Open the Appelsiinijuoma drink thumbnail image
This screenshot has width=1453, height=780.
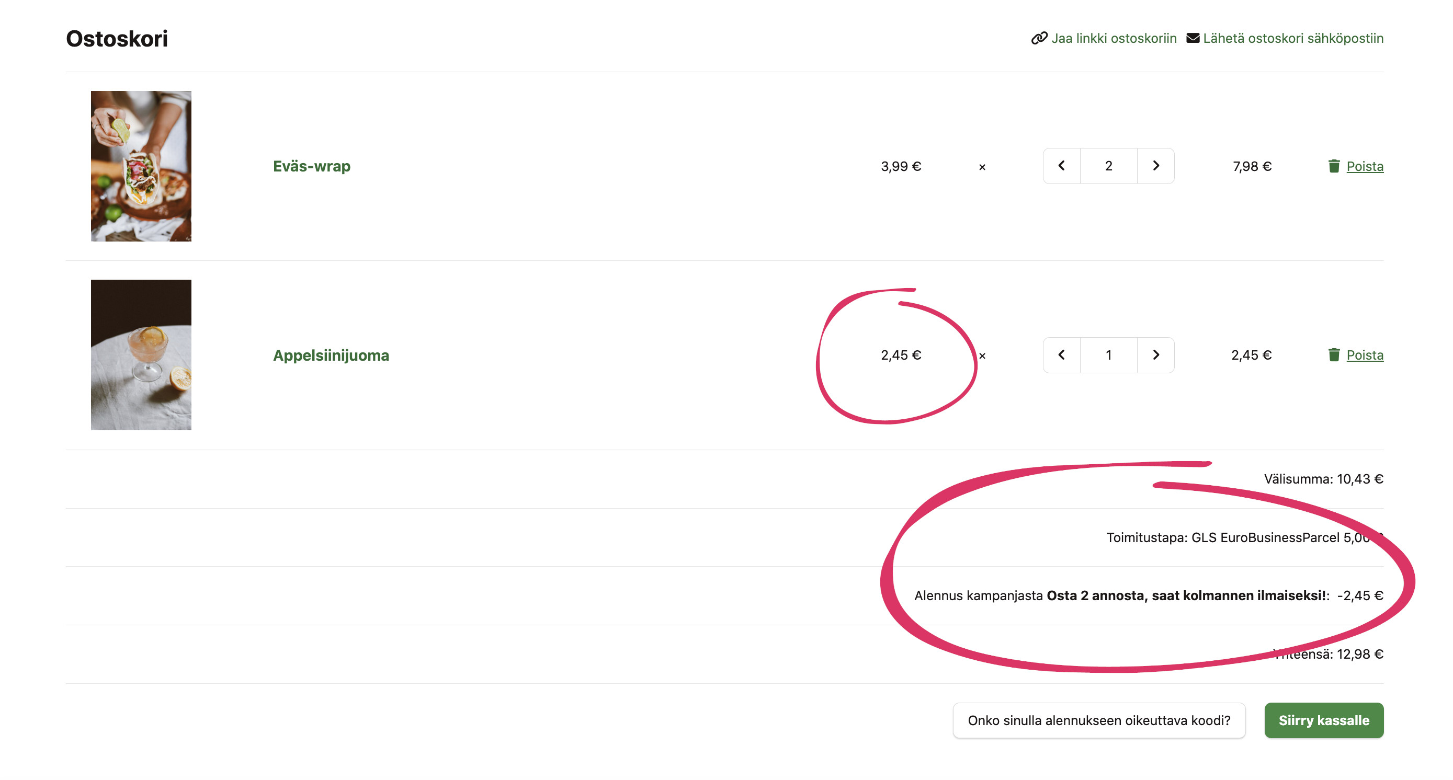[141, 355]
